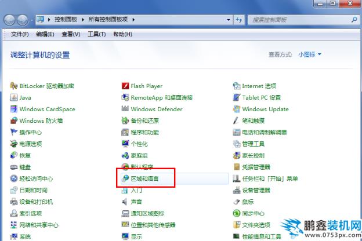
Task: Open the 查看(V) menu
Action: pos(71,34)
